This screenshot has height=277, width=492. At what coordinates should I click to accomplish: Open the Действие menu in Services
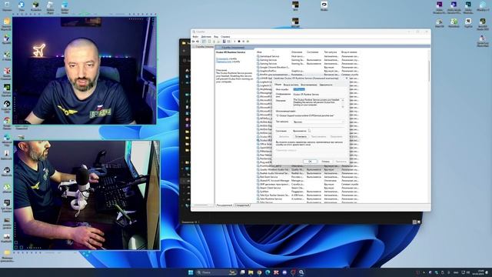click(206, 37)
